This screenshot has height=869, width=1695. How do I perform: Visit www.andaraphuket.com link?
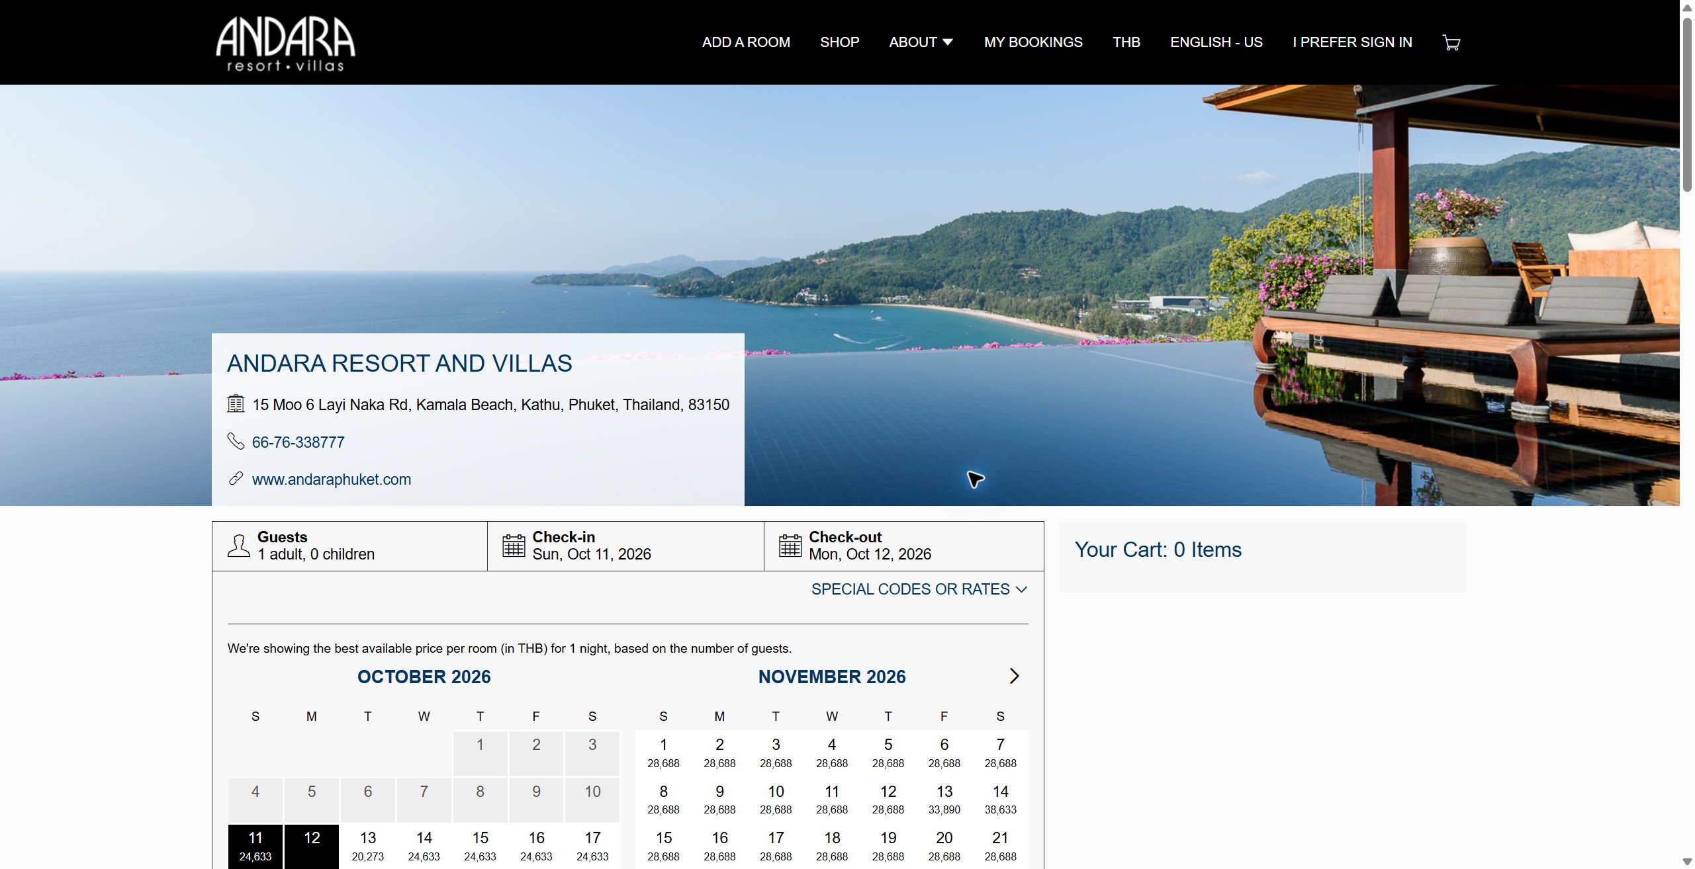(x=332, y=479)
